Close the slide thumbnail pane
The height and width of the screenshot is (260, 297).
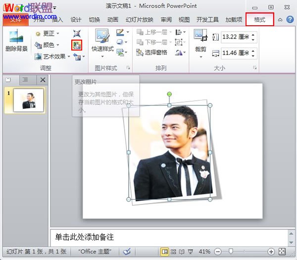[x=43, y=80]
